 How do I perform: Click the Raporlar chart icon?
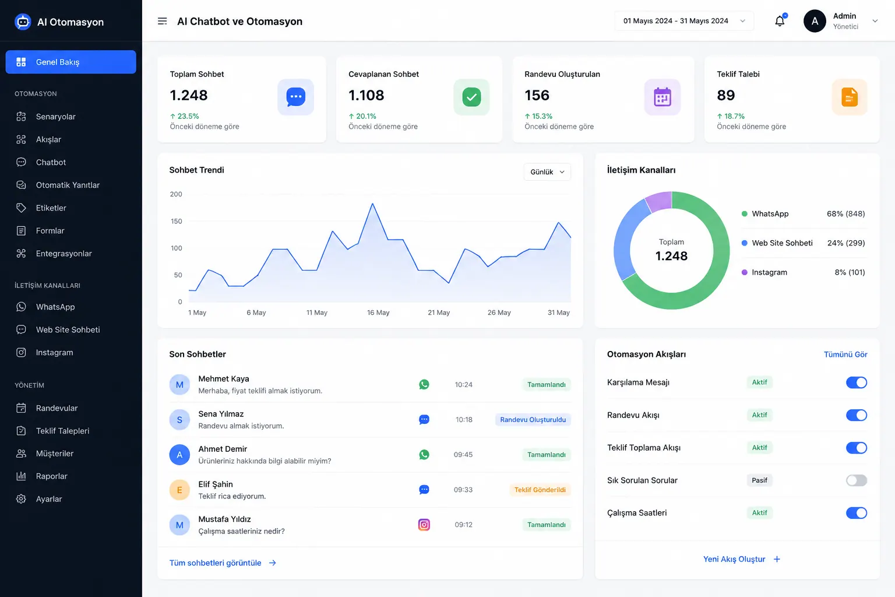(21, 476)
